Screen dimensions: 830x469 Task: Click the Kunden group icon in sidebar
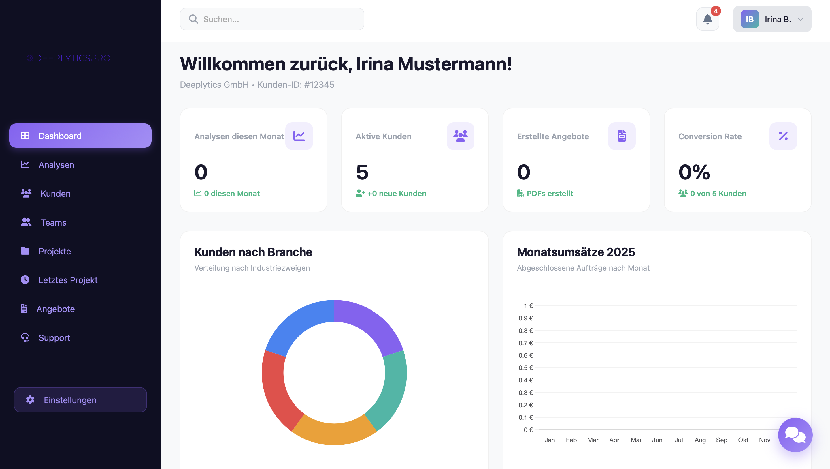point(26,193)
